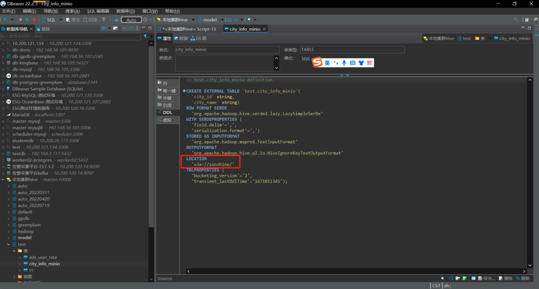The image size is (539, 289).
Task: Click link with editor arrows icon
Action: pyautogui.click(x=131, y=28)
